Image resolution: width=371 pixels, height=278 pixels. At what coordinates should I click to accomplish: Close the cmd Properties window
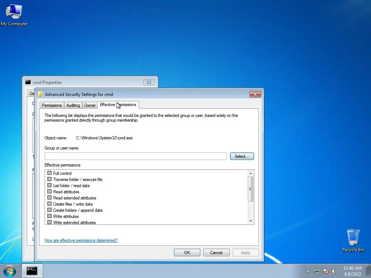(x=149, y=82)
